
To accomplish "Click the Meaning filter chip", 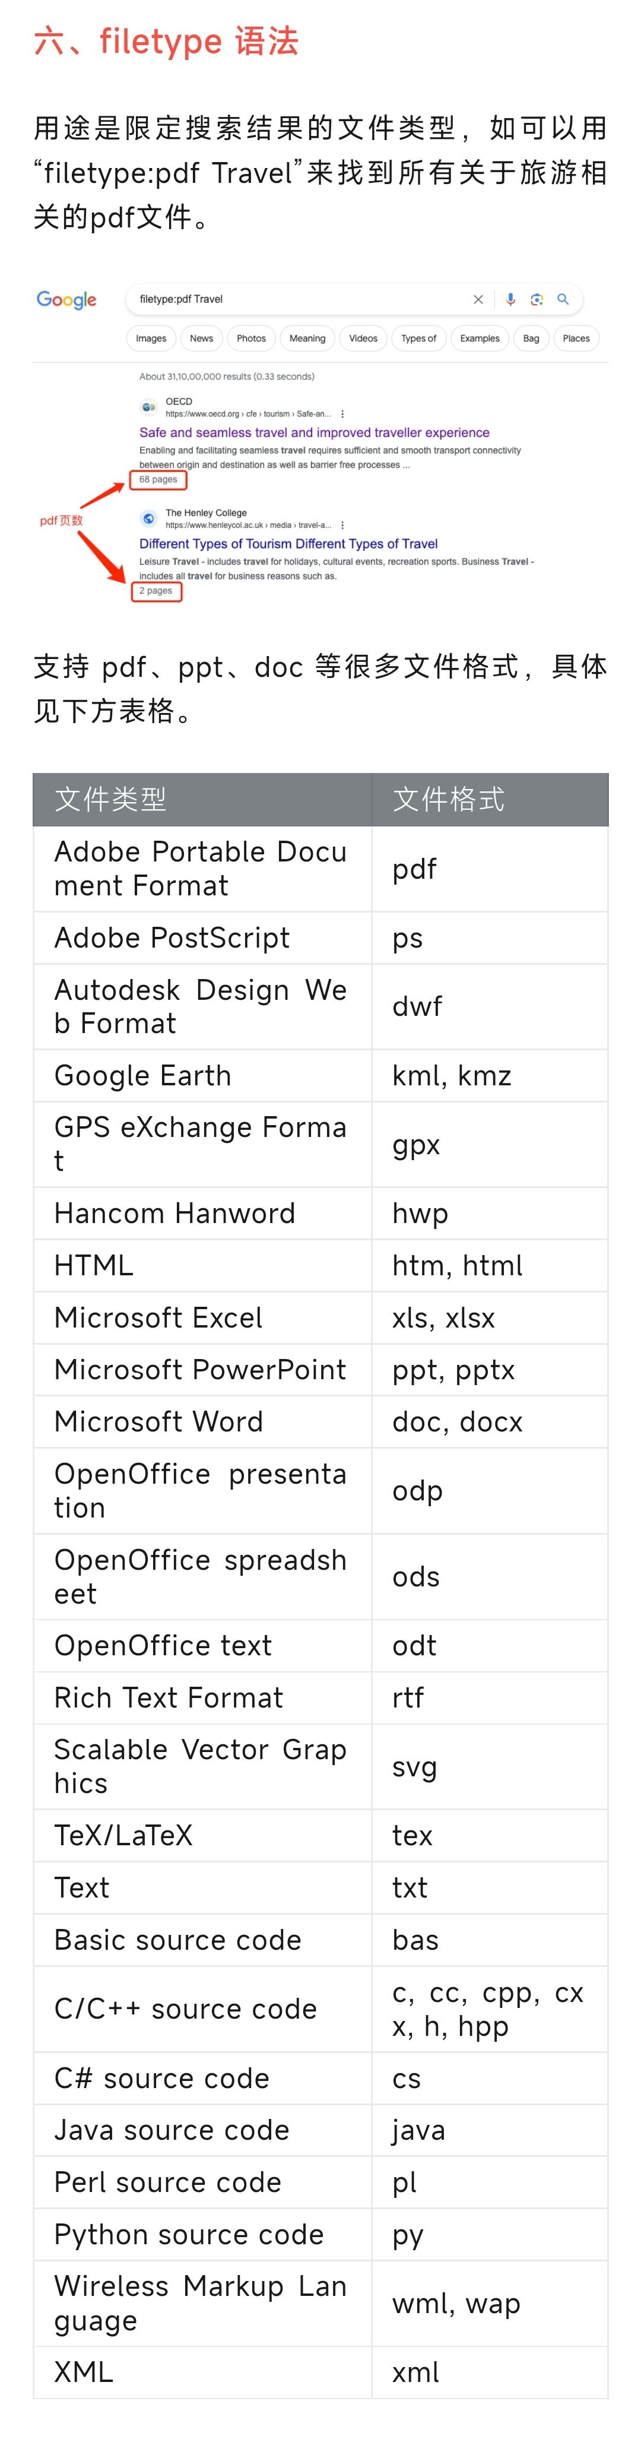I will pos(307,338).
